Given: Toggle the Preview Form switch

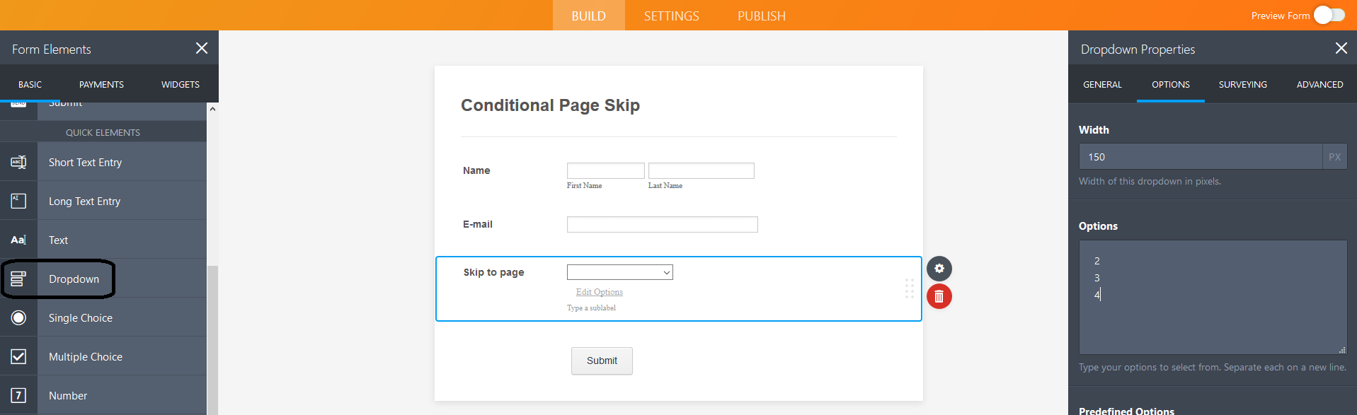Looking at the screenshot, I should (1329, 16).
